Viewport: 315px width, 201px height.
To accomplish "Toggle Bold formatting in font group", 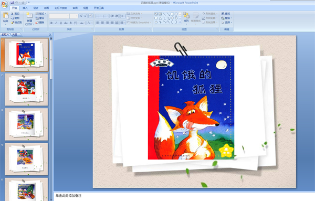I will click(x=51, y=23).
